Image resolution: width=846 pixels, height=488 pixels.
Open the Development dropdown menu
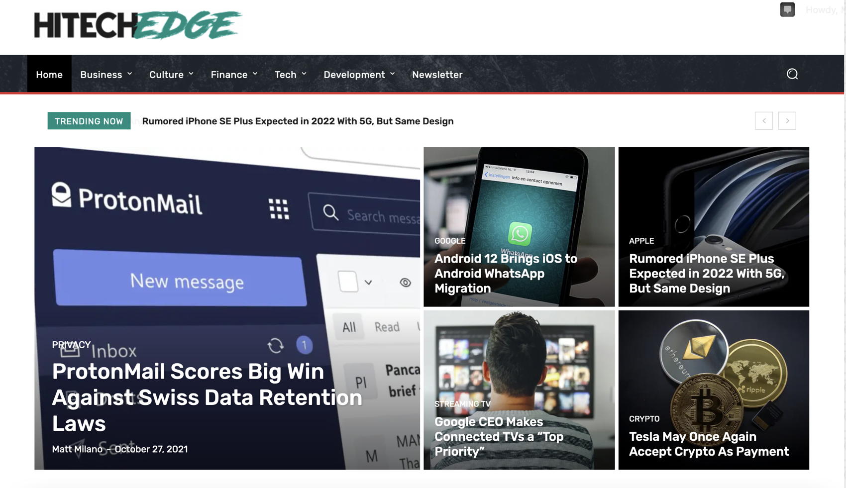click(359, 74)
